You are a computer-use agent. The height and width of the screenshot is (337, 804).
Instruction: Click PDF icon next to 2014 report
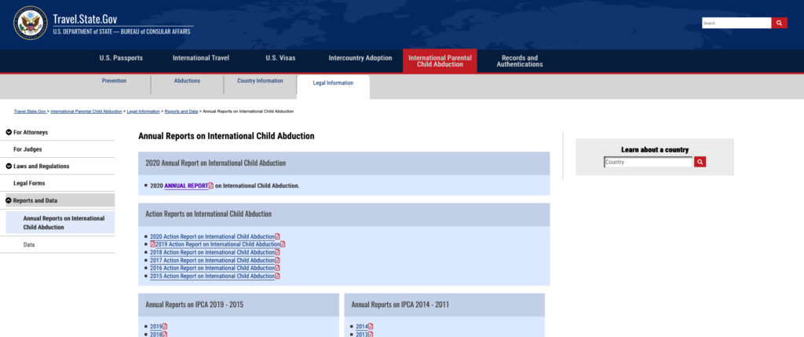371,326
